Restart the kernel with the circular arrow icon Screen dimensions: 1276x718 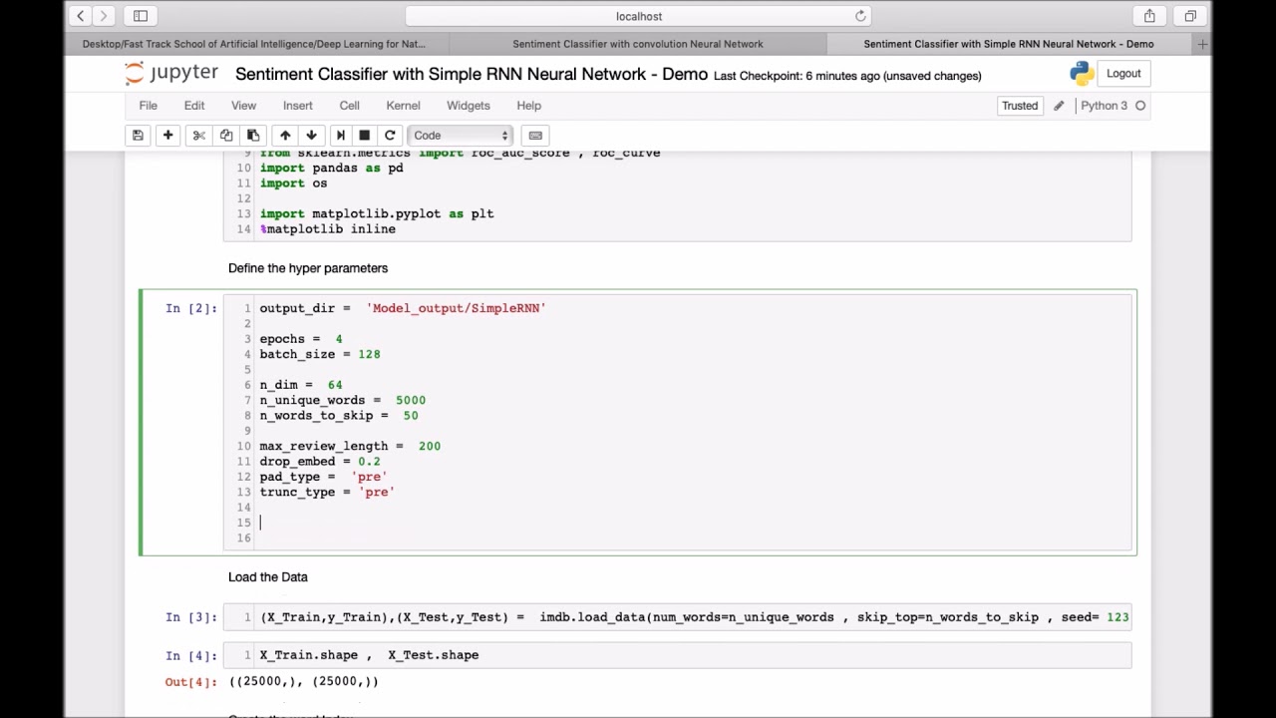tap(390, 136)
